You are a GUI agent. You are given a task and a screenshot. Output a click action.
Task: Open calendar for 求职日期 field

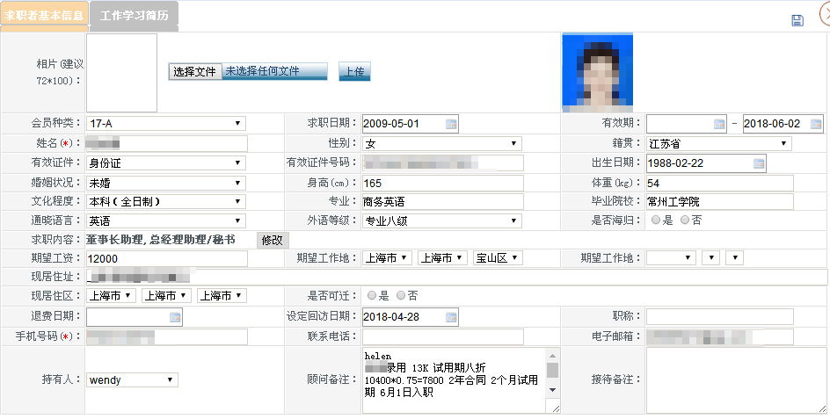pos(450,124)
